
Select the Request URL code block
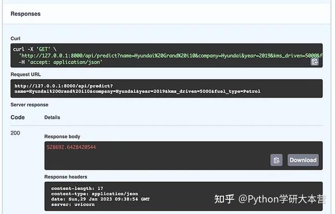pyautogui.click(x=166, y=89)
